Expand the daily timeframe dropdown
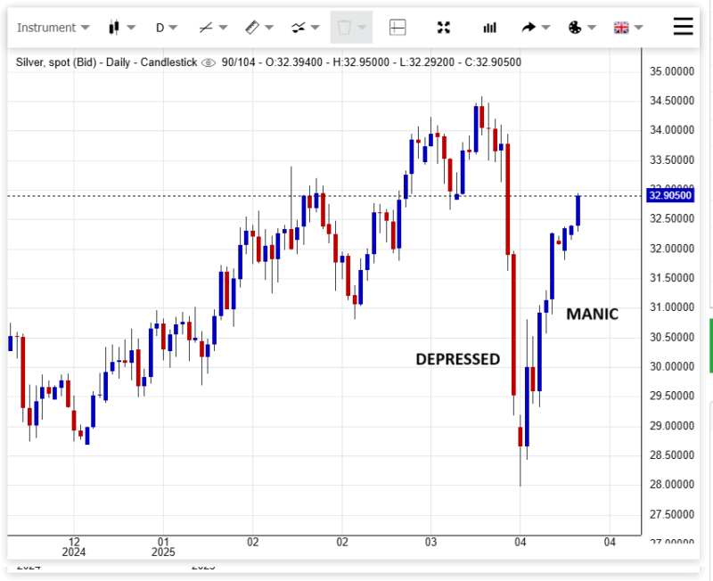 coord(167,28)
